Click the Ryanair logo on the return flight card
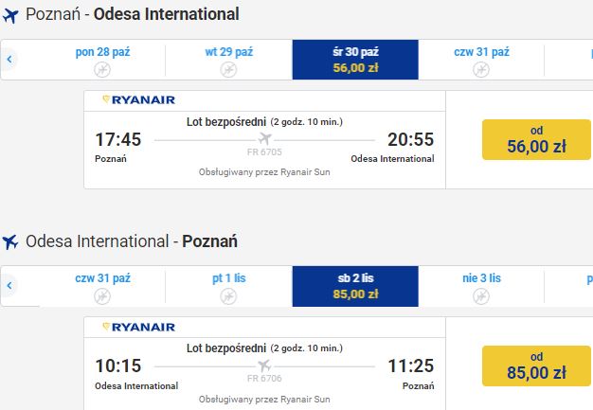The width and height of the screenshot is (593, 410). 139,327
